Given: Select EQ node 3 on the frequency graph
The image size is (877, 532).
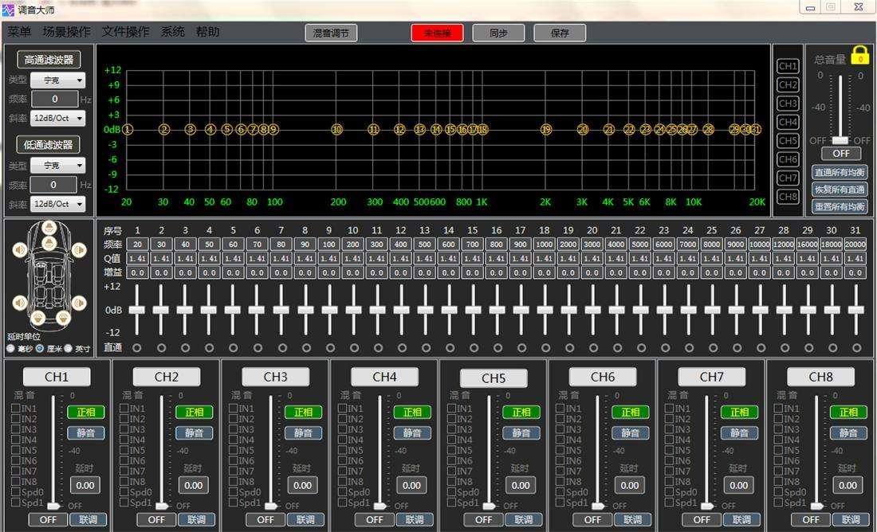Looking at the screenshot, I should click(191, 130).
